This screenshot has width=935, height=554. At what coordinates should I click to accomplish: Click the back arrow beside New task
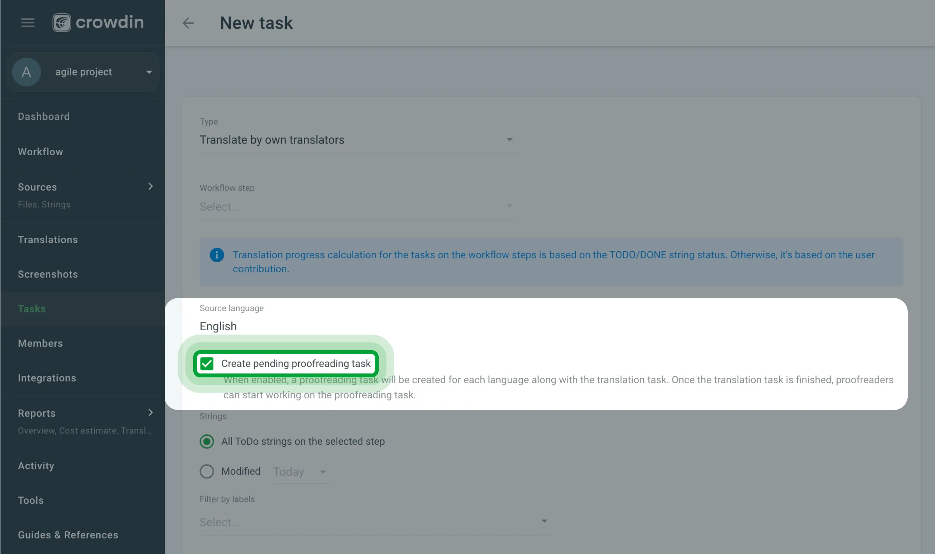coord(188,23)
